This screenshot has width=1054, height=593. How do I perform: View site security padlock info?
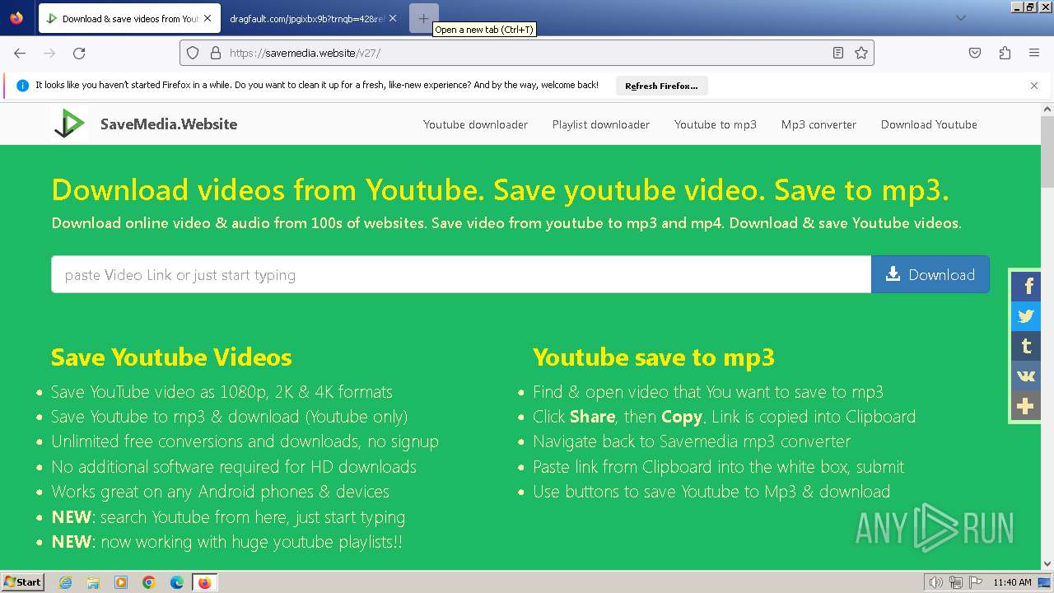[x=216, y=53]
